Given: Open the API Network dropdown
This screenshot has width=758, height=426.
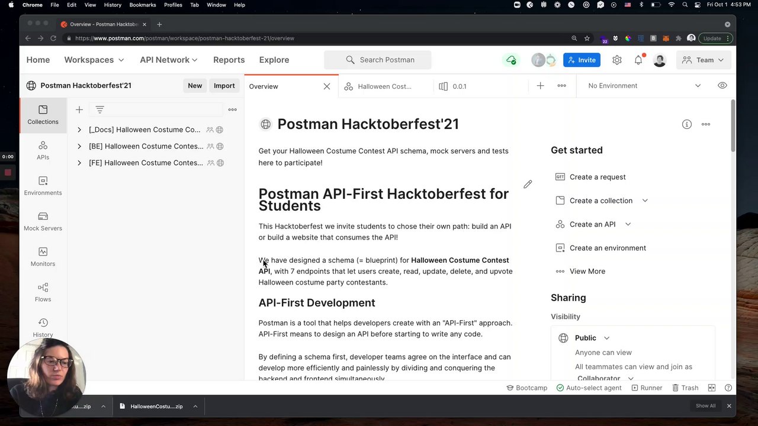Looking at the screenshot, I should click(x=169, y=60).
